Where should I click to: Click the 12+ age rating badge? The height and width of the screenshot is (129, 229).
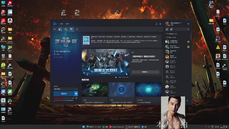pyautogui.click(x=86, y=40)
